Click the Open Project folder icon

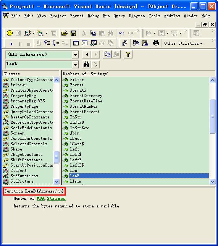coord(64,33)
